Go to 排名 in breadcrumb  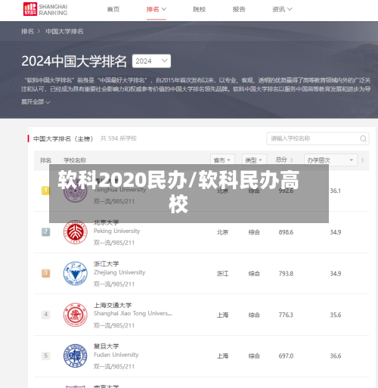click(27, 31)
